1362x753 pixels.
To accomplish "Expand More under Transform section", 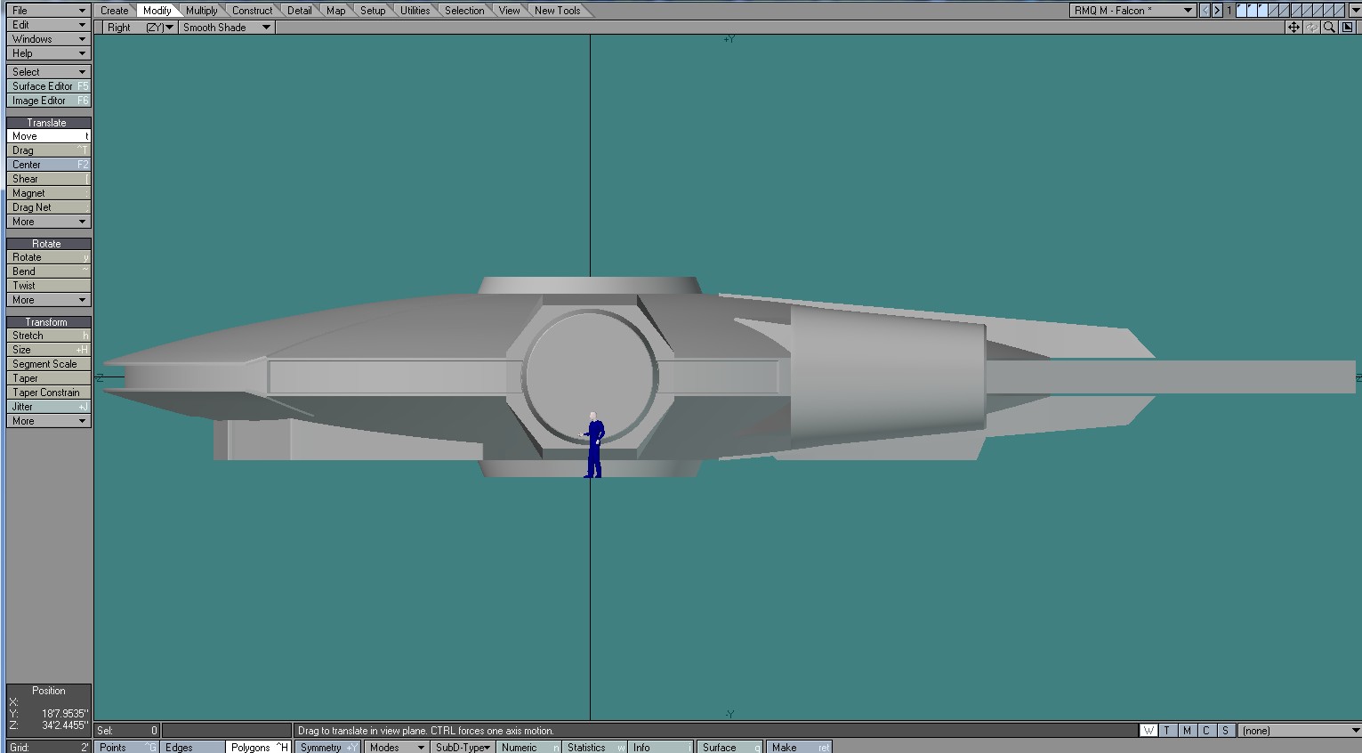I will coord(48,421).
